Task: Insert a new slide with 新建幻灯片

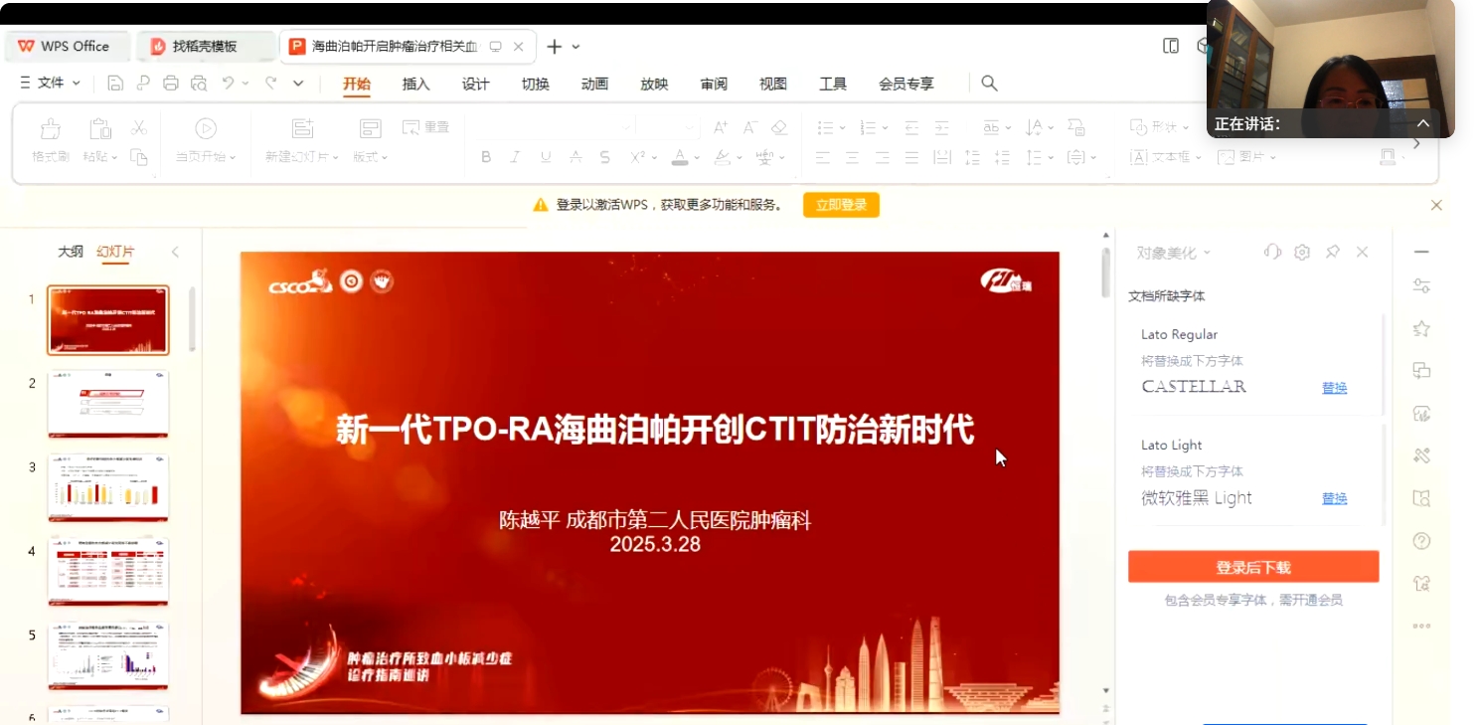Action: pyautogui.click(x=302, y=134)
